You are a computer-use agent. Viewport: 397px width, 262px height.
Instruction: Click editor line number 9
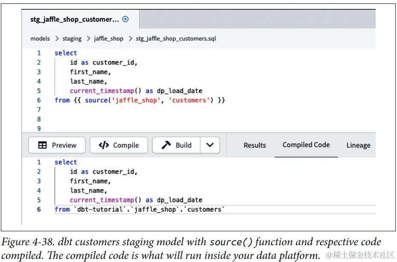[x=39, y=128]
